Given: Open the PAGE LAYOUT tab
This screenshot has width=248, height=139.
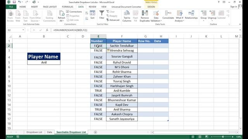Looking at the screenshot, I should [50, 7].
